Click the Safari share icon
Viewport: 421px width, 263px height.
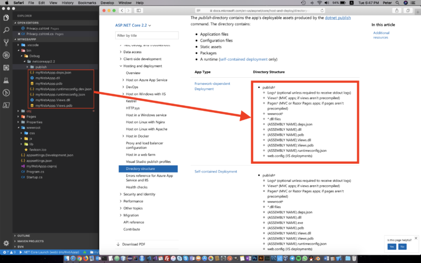tap(397, 10)
